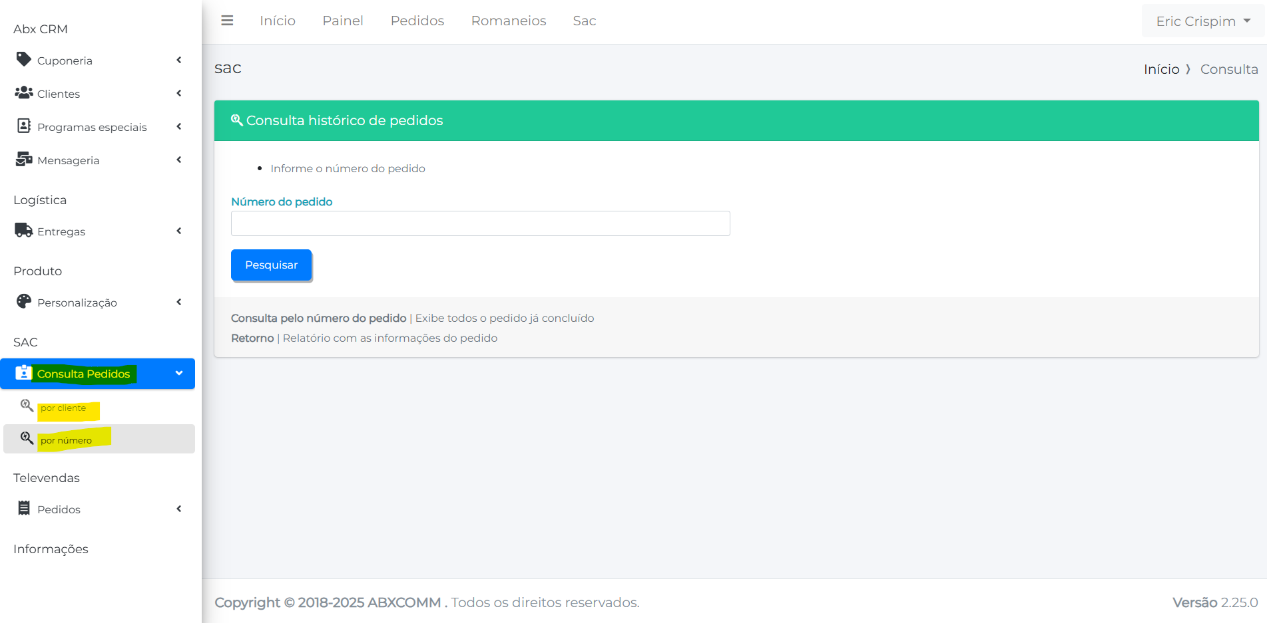
Task: Select por número in the sidebar
Action: click(67, 440)
